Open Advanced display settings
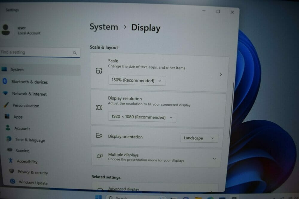The width and height of the screenshot is (299, 199). click(x=155, y=187)
